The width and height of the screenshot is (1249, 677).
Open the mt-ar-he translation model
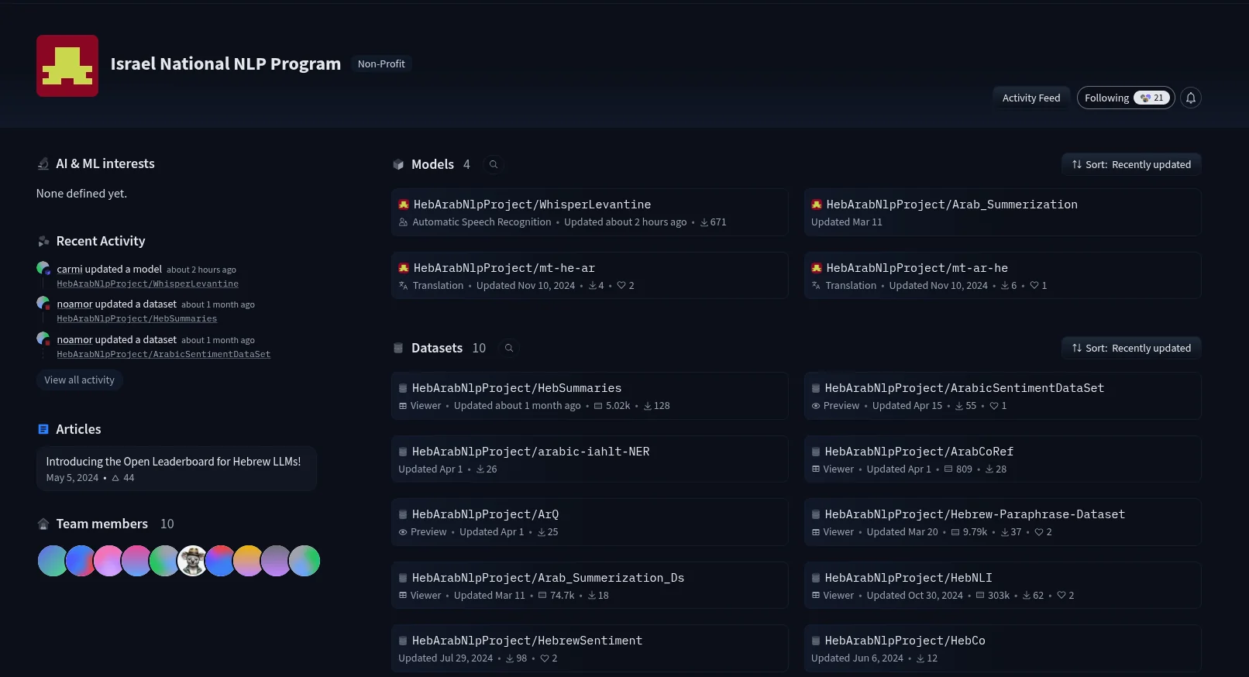[x=1003, y=276]
